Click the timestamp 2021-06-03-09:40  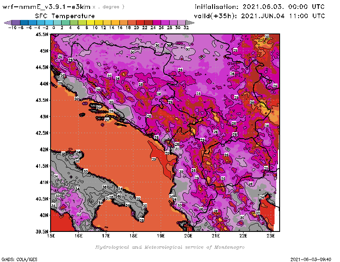coord(311,259)
